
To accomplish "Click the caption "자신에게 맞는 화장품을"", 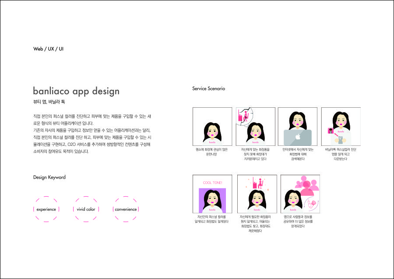I will (255, 149).
